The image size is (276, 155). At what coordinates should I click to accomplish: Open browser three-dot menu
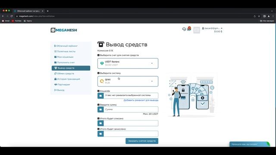click(x=273, y=16)
